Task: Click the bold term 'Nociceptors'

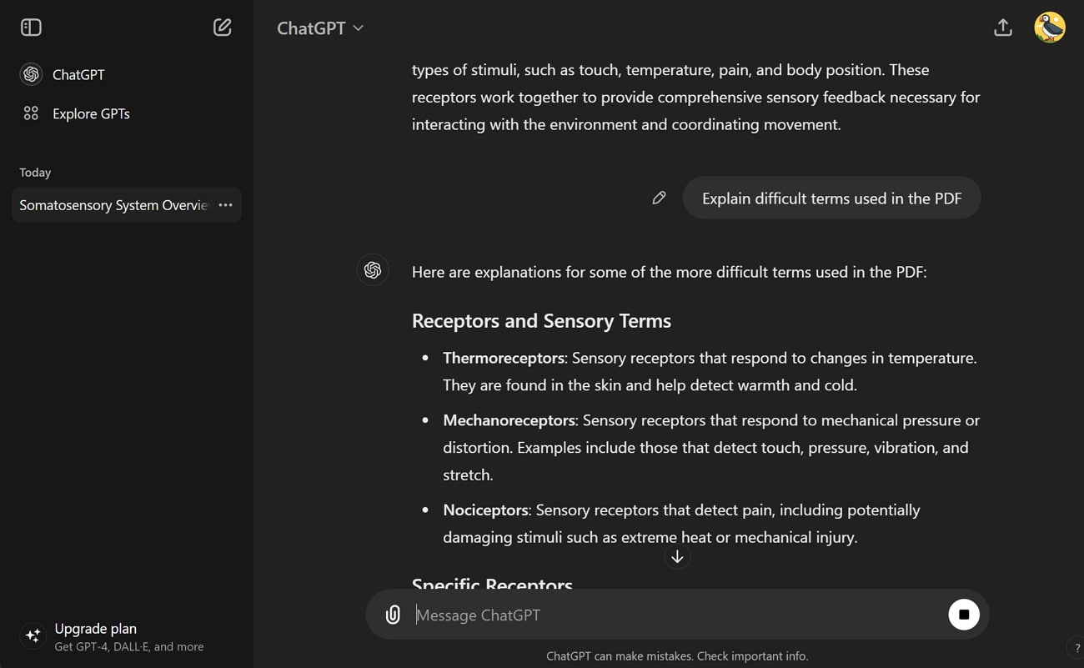Action: coord(485,510)
